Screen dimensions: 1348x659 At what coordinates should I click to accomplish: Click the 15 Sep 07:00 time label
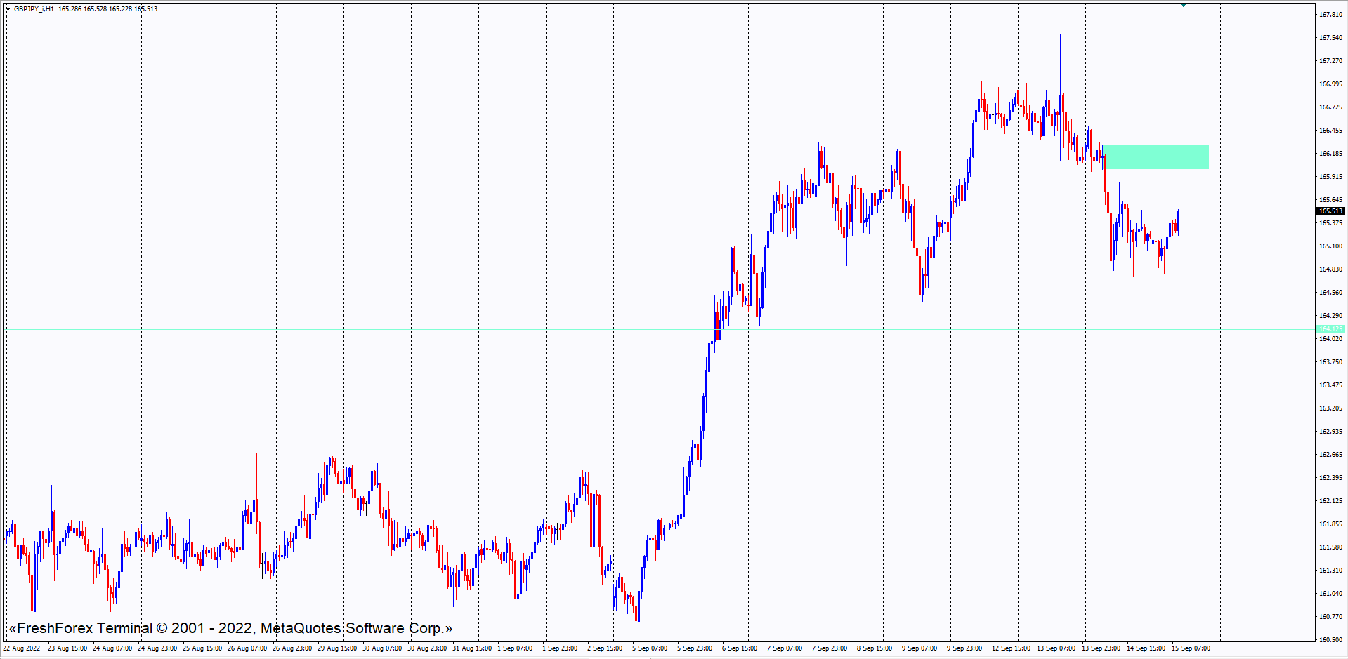point(1191,648)
